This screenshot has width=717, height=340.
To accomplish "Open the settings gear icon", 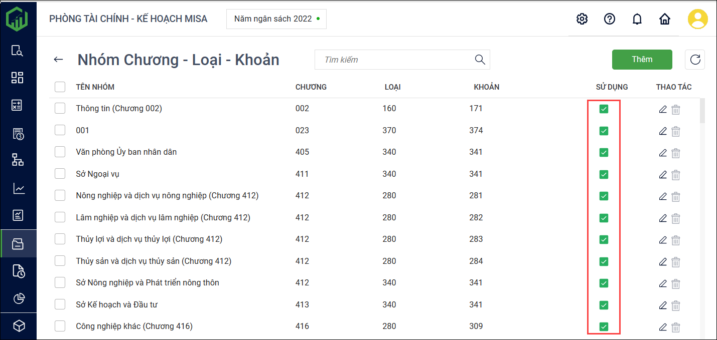I will 582,19.
